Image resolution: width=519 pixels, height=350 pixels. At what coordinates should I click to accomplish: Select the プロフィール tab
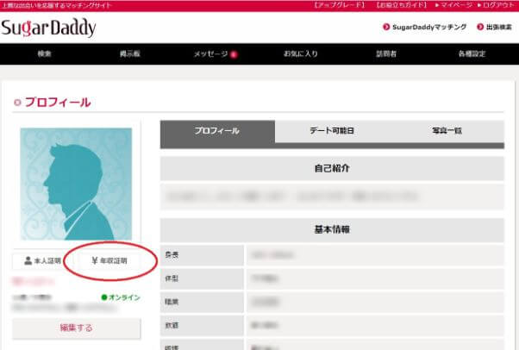click(217, 131)
